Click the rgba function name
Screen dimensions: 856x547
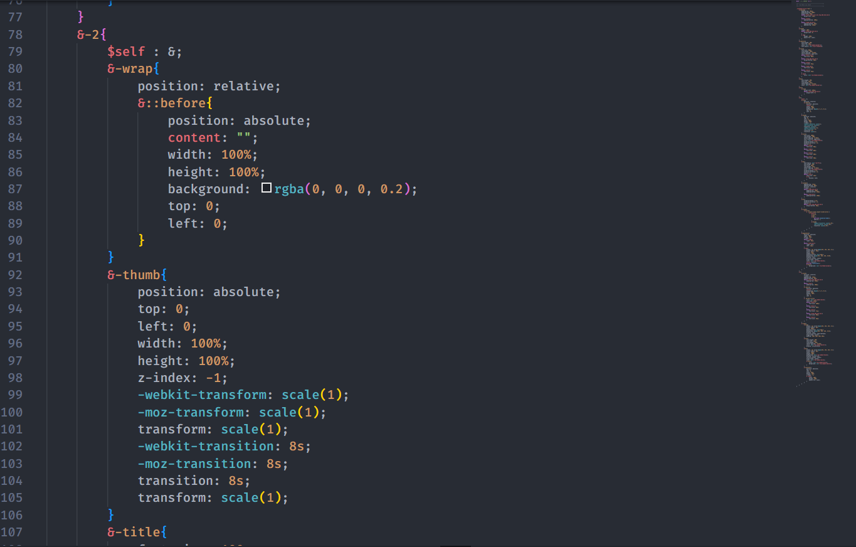coord(289,189)
